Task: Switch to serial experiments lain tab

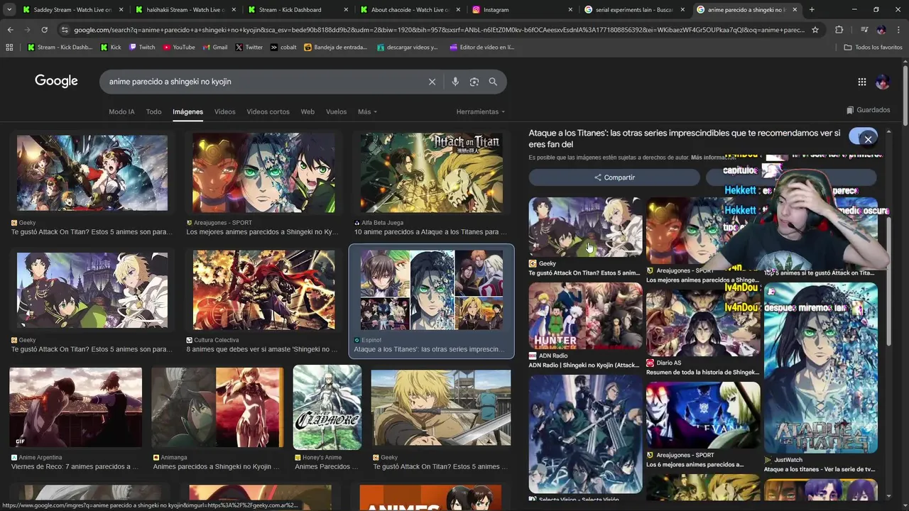Action: (x=634, y=10)
